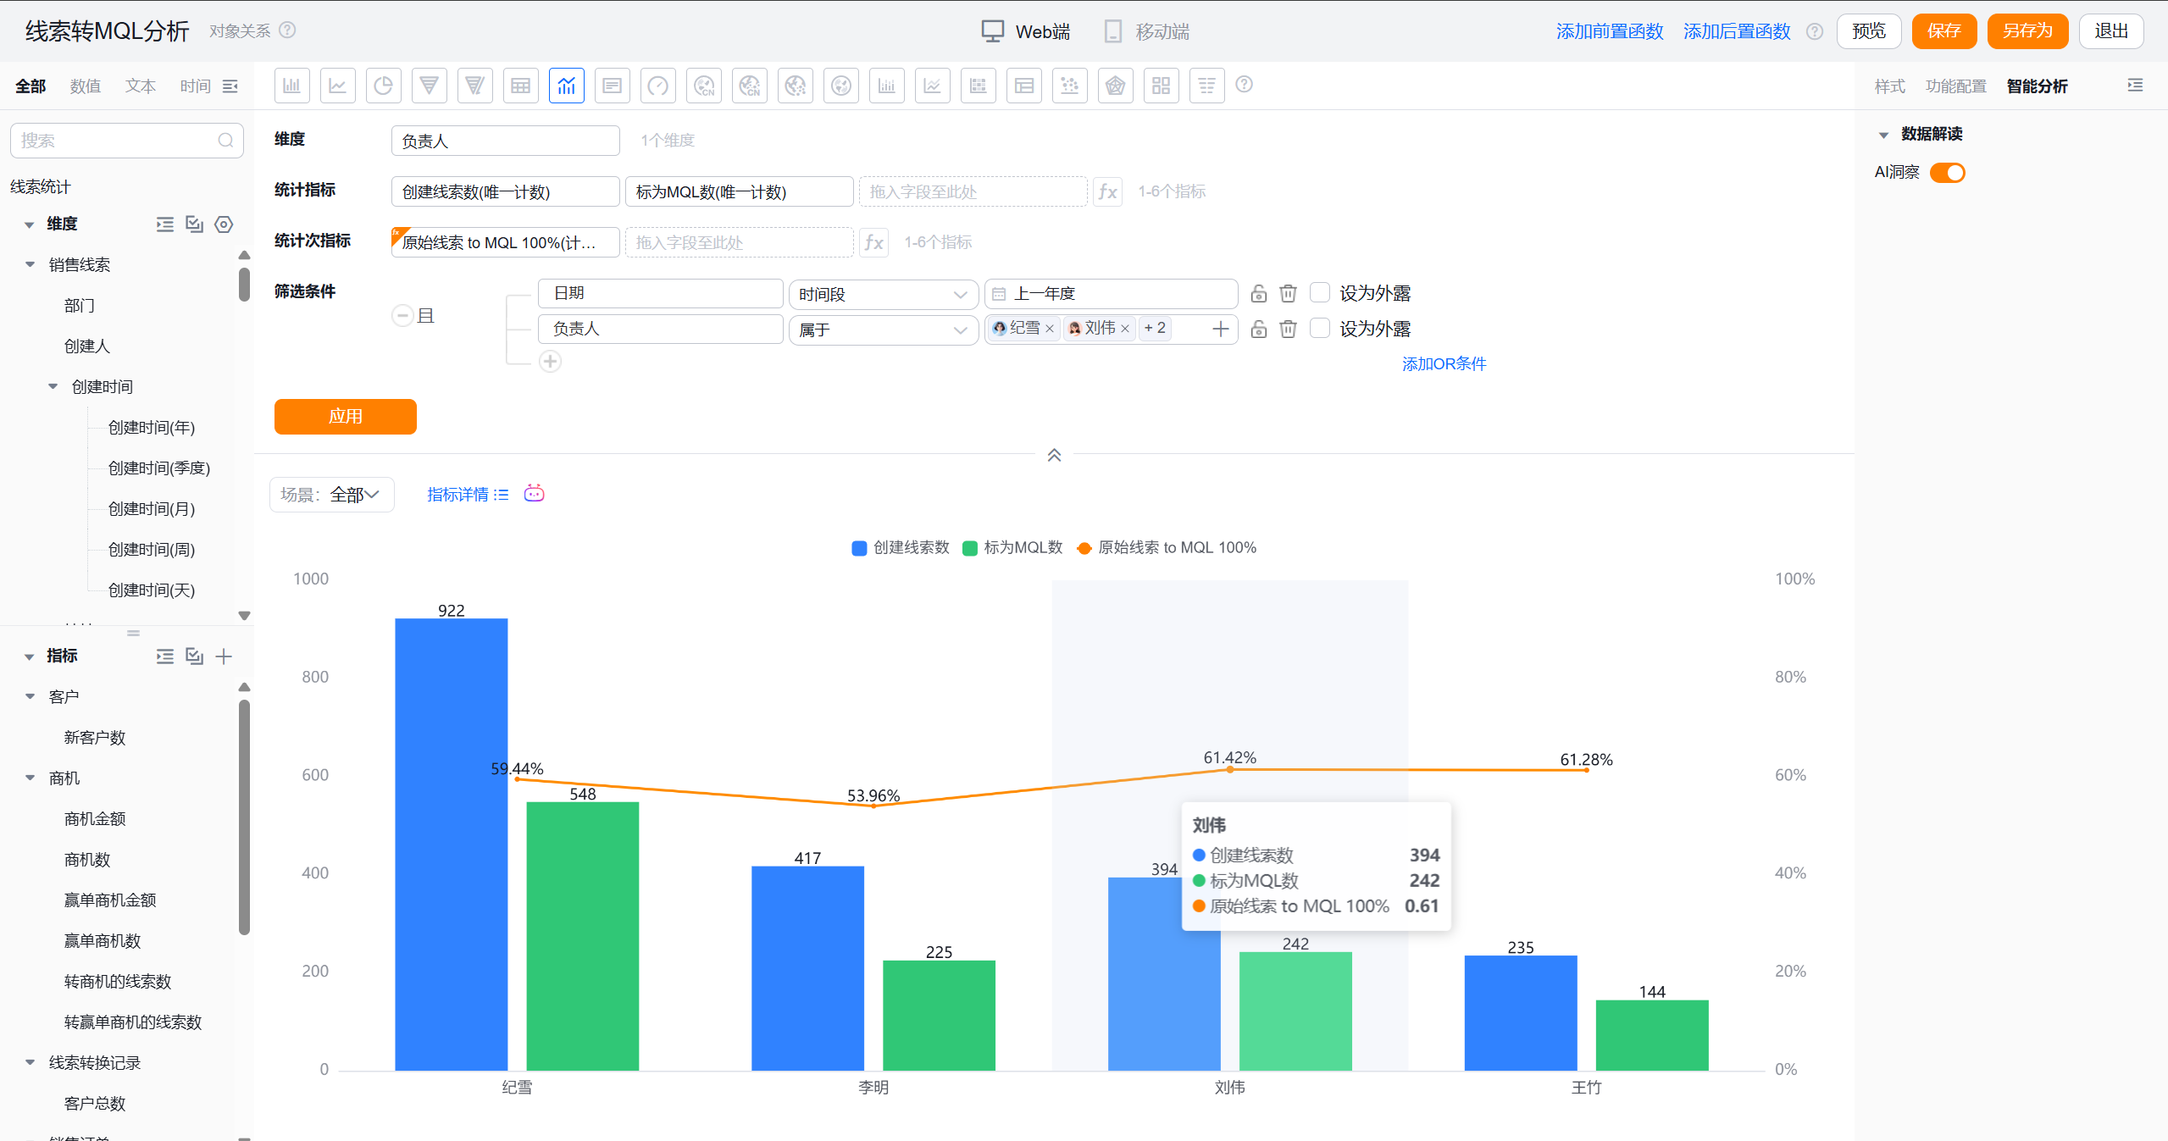Pick the radar chart type icon
This screenshot has width=2168, height=1141.
pos(1115,86)
